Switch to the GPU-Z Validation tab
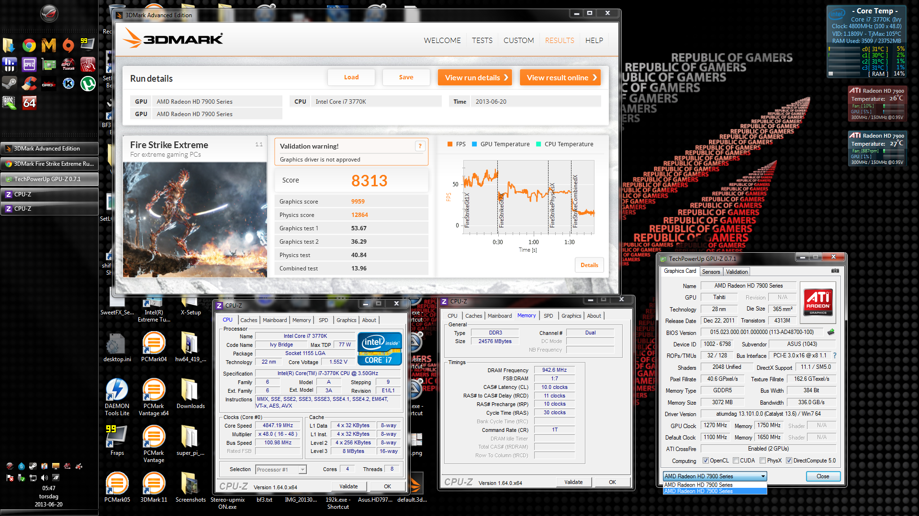Image resolution: width=919 pixels, height=516 pixels. [x=737, y=272]
